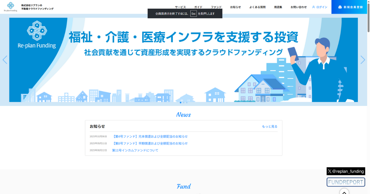Click the scroll-to-top chevron button
Viewport: 370px width, 194px height.
click(344, 192)
